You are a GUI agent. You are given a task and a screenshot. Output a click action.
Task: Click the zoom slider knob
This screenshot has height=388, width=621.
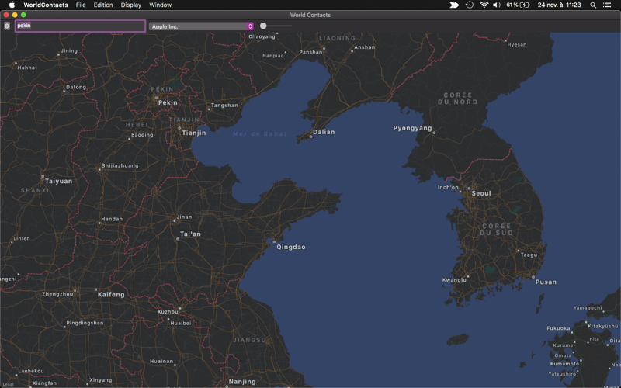[x=263, y=26]
